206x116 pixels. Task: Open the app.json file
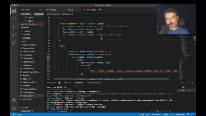tap(27, 79)
